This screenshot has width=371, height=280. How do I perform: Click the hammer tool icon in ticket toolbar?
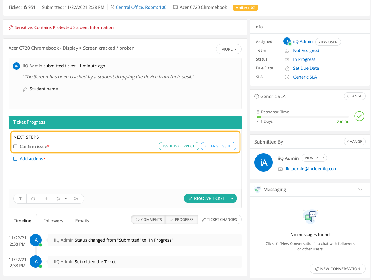coord(20,199)
